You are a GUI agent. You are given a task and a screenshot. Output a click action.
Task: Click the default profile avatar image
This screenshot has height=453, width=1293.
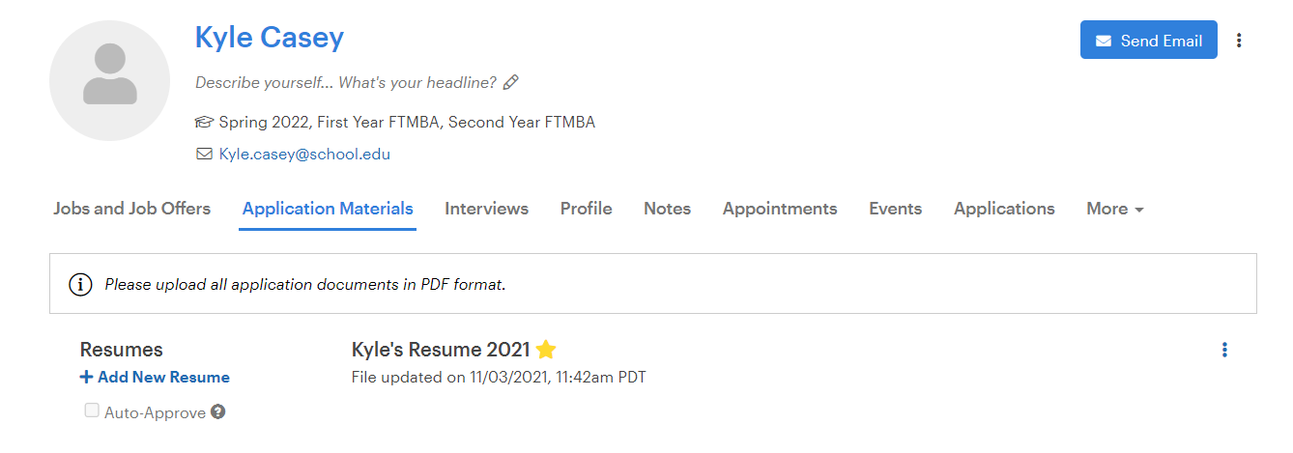[x=109, y=80]
